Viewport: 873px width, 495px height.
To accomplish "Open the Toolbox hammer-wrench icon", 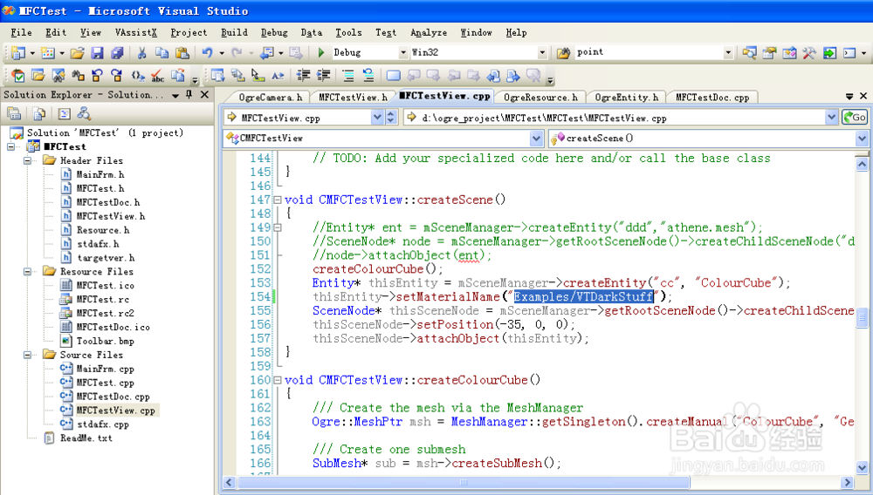I will pos(809,53).
